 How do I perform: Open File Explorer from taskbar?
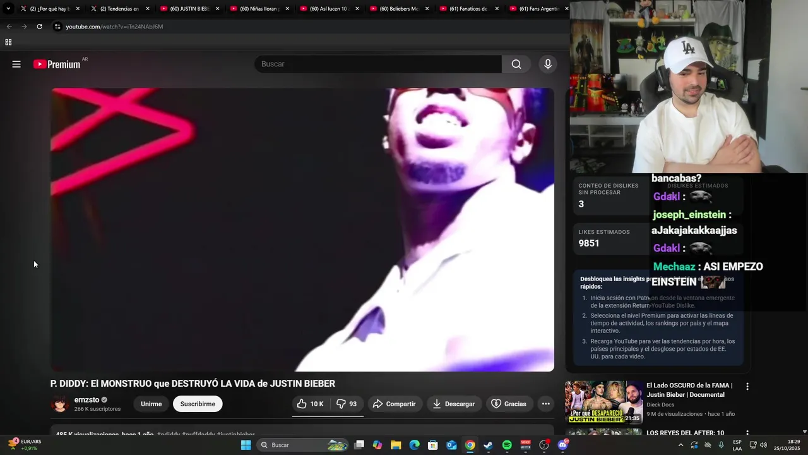click(396, 445)
